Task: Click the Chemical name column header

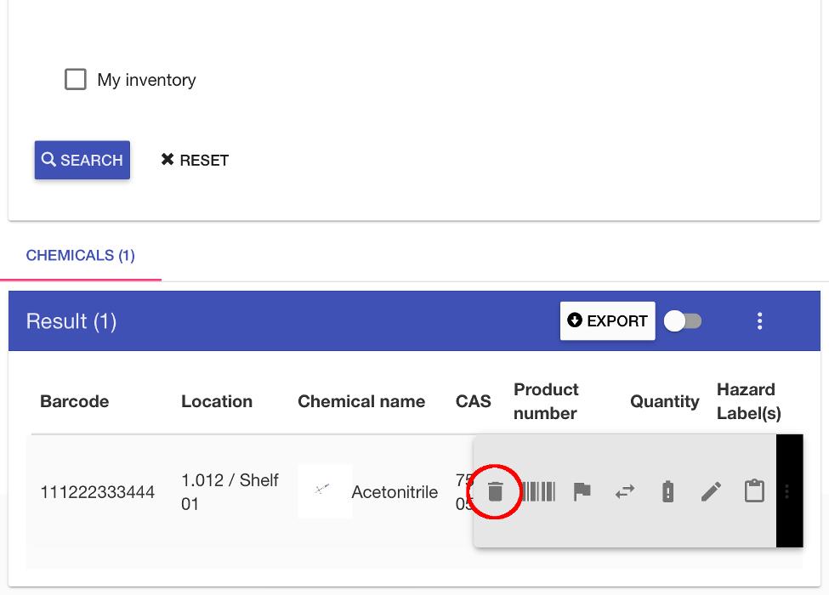Action: 361,401
